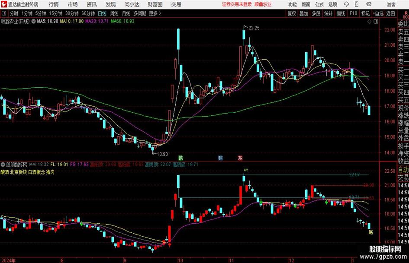This screenshot has width=409, height=263.
Task: Open the 选项 menu
Action: 332,4
